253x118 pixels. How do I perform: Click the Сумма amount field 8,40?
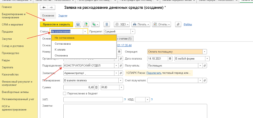pyautogui.click(x=79, y=87)
